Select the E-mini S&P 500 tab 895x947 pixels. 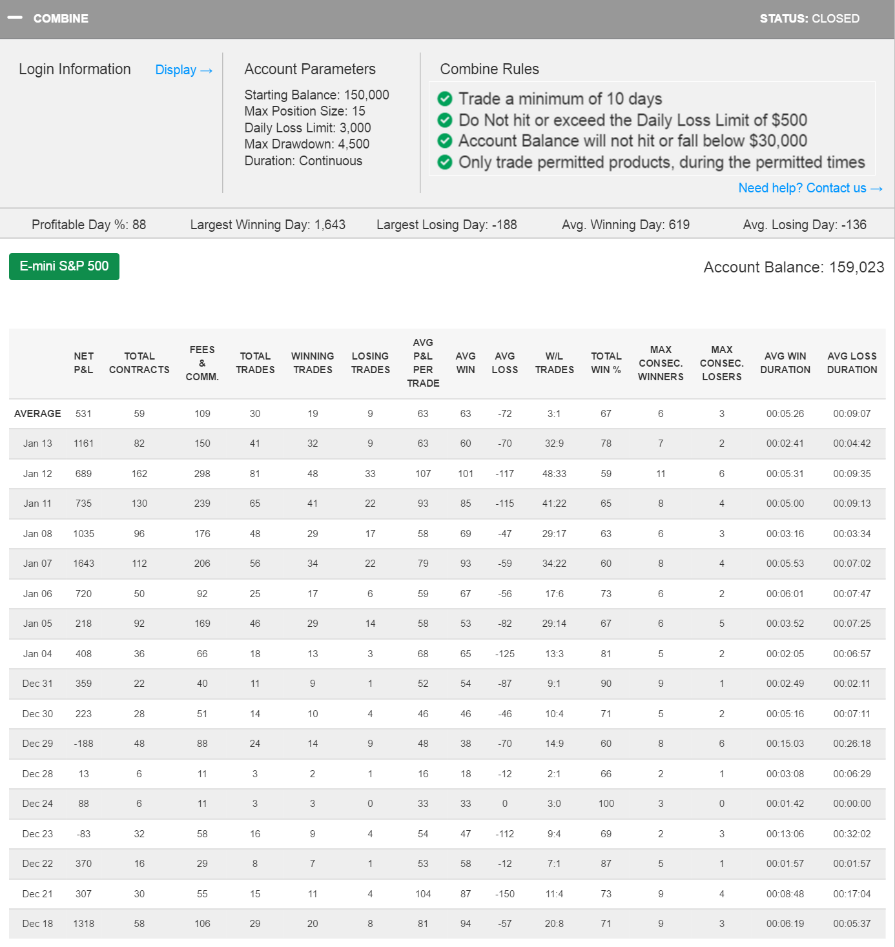64,266
